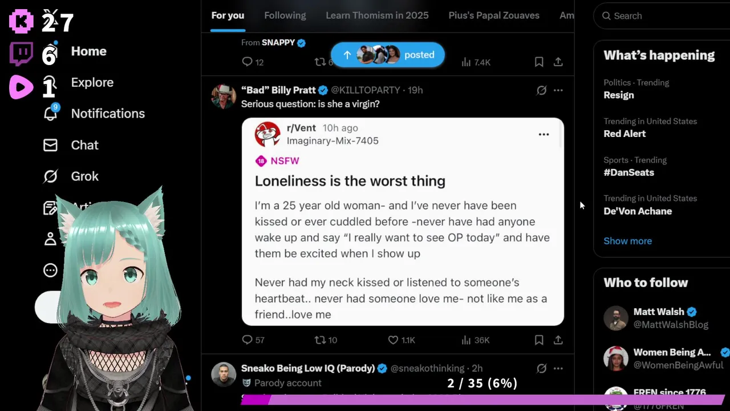The height and width of the screenshot is (411, 730).
Task: Reply to the Billy Pratt post
Action: (x=253, y=340)
